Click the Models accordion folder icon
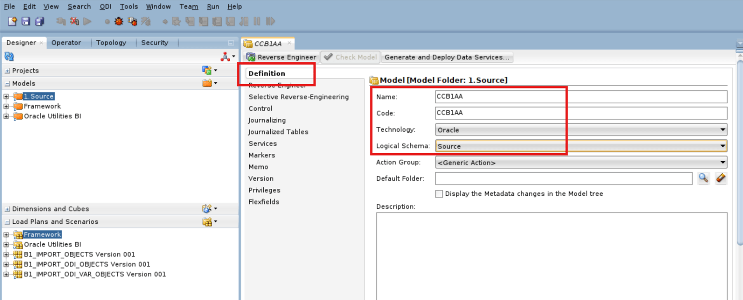Image resolution: width=743 pixels, height=300 pixels. (x=209, y=83)
